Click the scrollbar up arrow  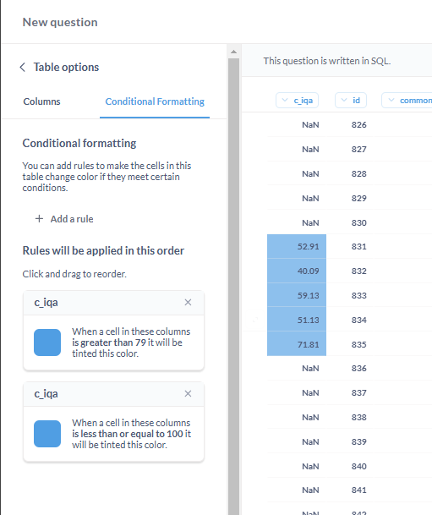pyautogui.click(x=233, y=52)
